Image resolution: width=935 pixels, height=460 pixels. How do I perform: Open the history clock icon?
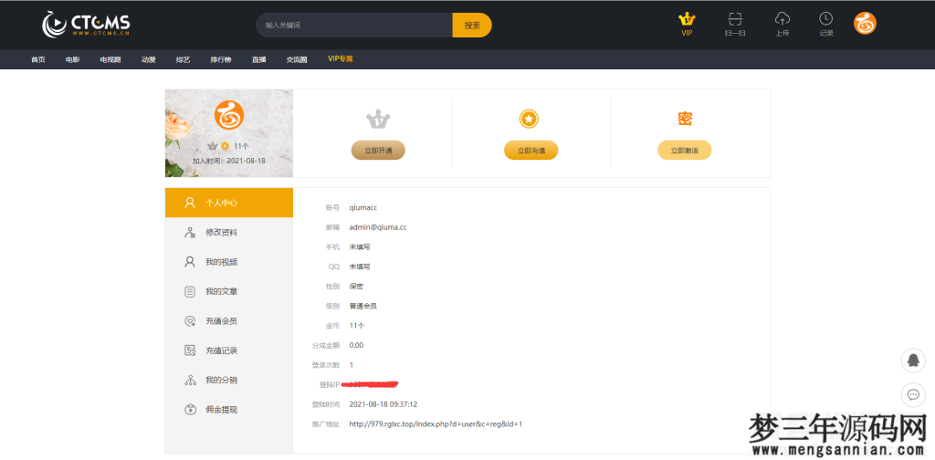(825, 19)
